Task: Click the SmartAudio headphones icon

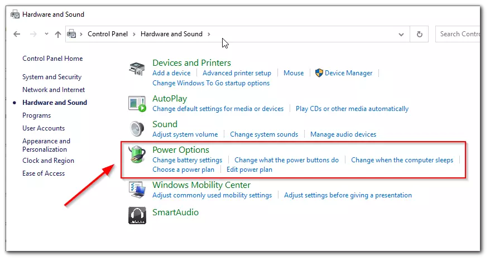Action: click(x=137, y=215)
